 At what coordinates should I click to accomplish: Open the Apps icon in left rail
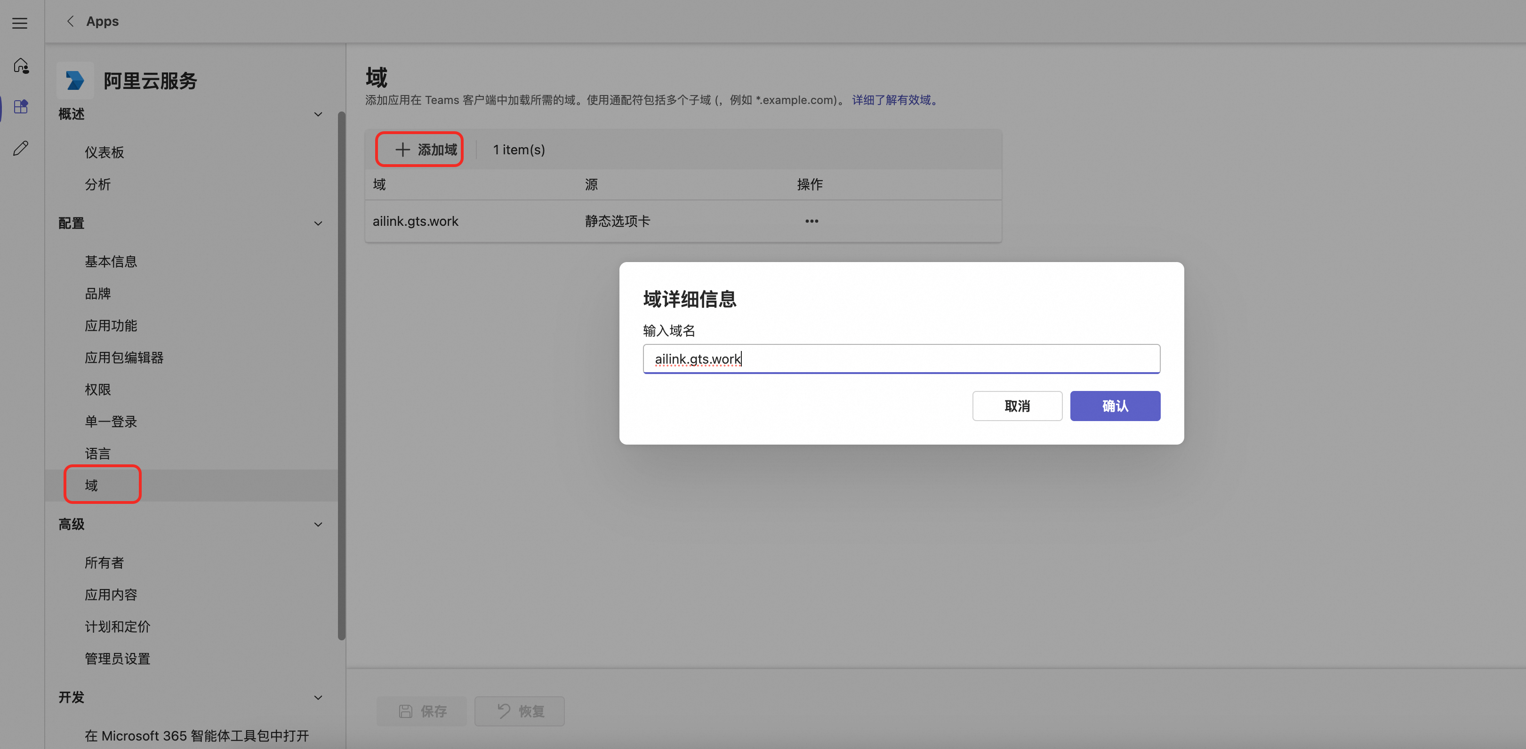click(21, 107)
